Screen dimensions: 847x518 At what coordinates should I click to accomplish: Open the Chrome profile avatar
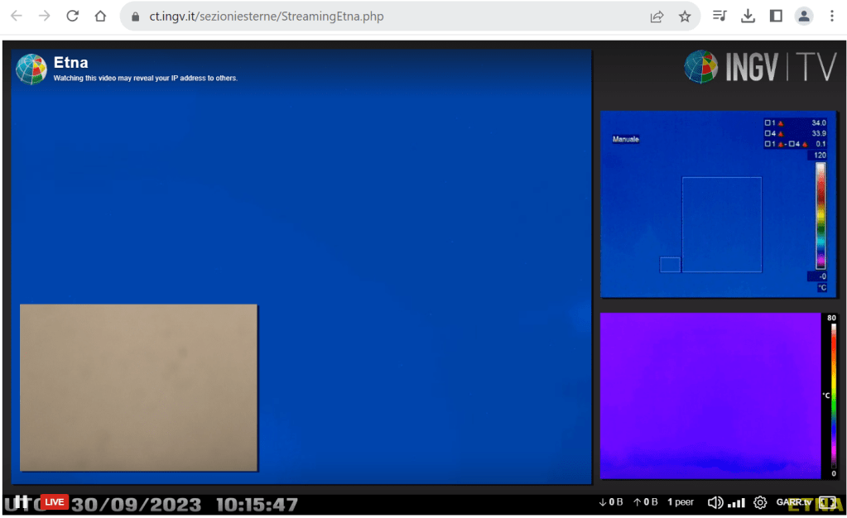pyautogui.click(x=803, y=16)
